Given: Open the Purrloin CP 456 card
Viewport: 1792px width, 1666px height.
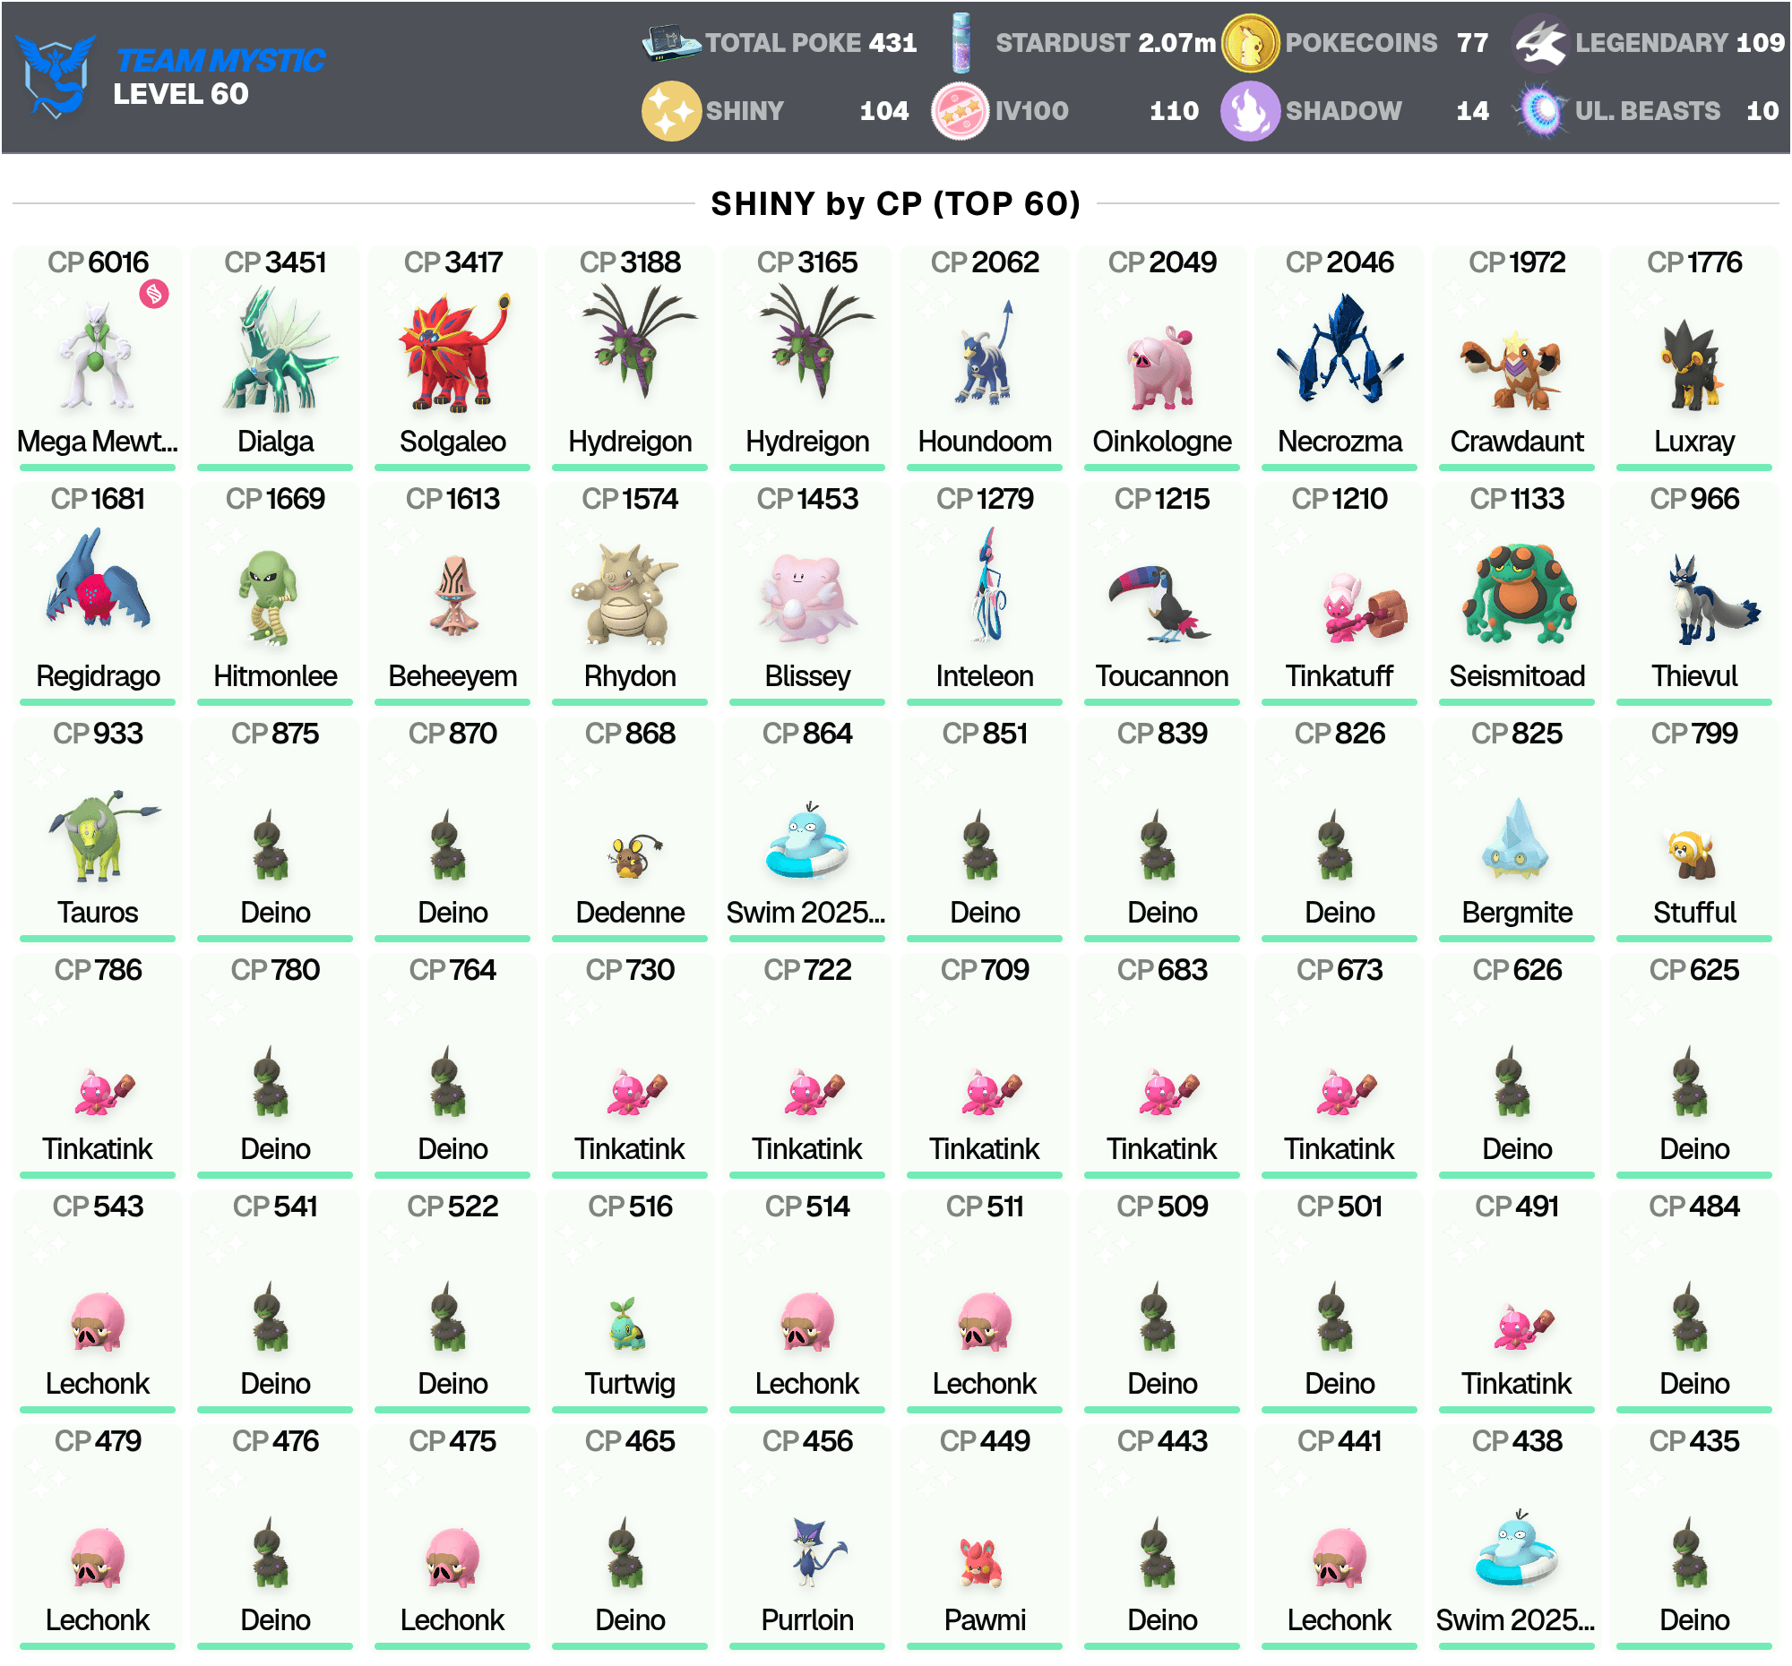Looking at the screenshot, I should click(x=806, y=1536).
